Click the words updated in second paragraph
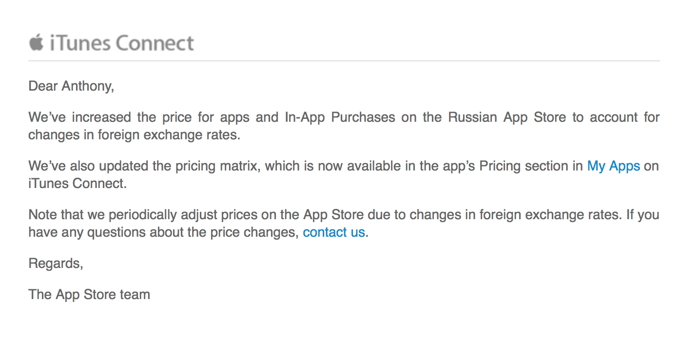The image size is (699, 340). coord(124,166)
